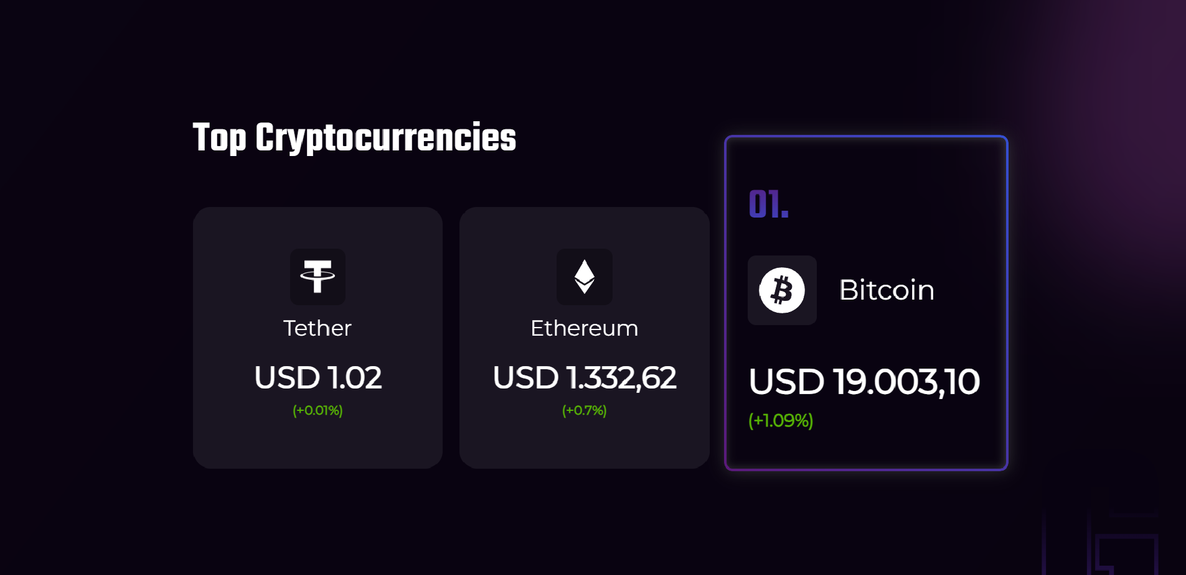The image size is (1186, 575).
Task: Click Tether's +0.01% change indicator
Action: 318,410
